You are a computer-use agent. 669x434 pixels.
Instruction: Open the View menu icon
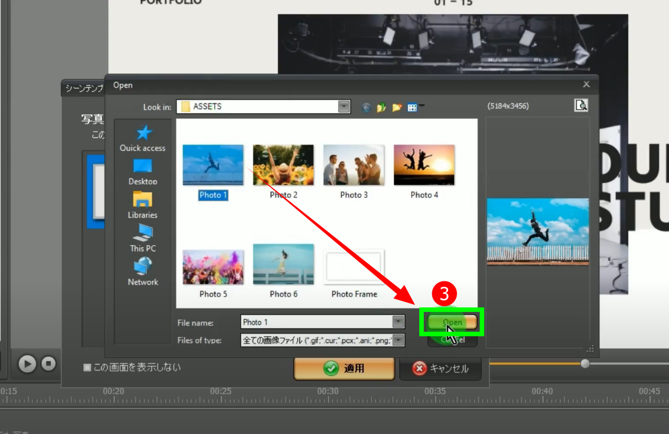(x=412, y=107)
